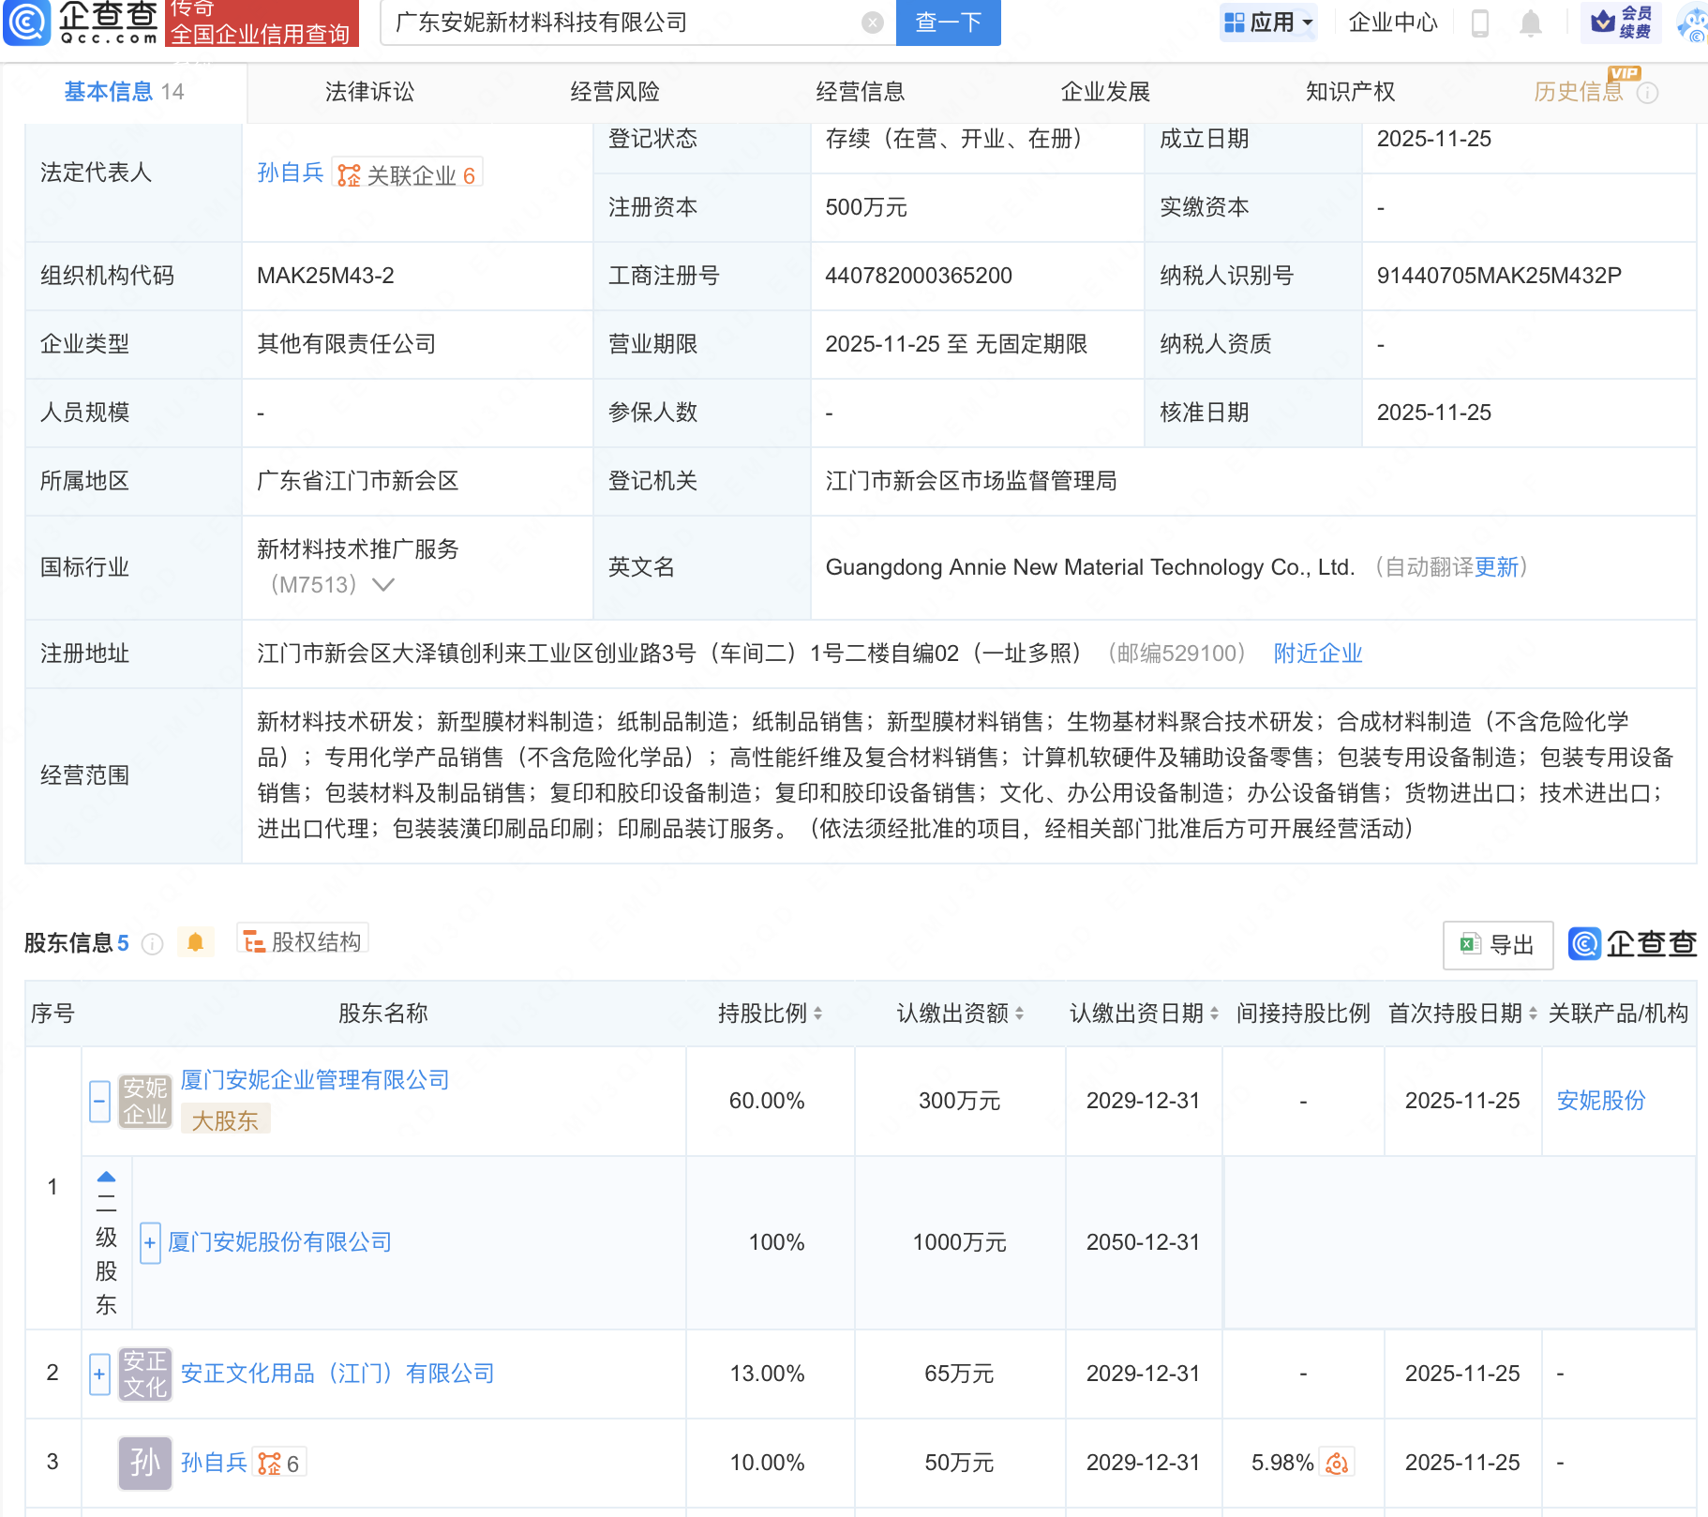This screenshot has width=1708, height=1517.
Task: Click indirect shareholding icon next to 5.98%
Action: point(1337,1462)
